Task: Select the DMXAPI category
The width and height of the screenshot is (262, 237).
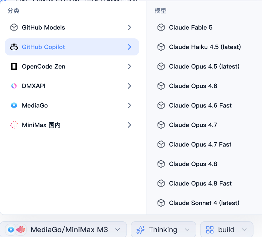Action: 72,86
